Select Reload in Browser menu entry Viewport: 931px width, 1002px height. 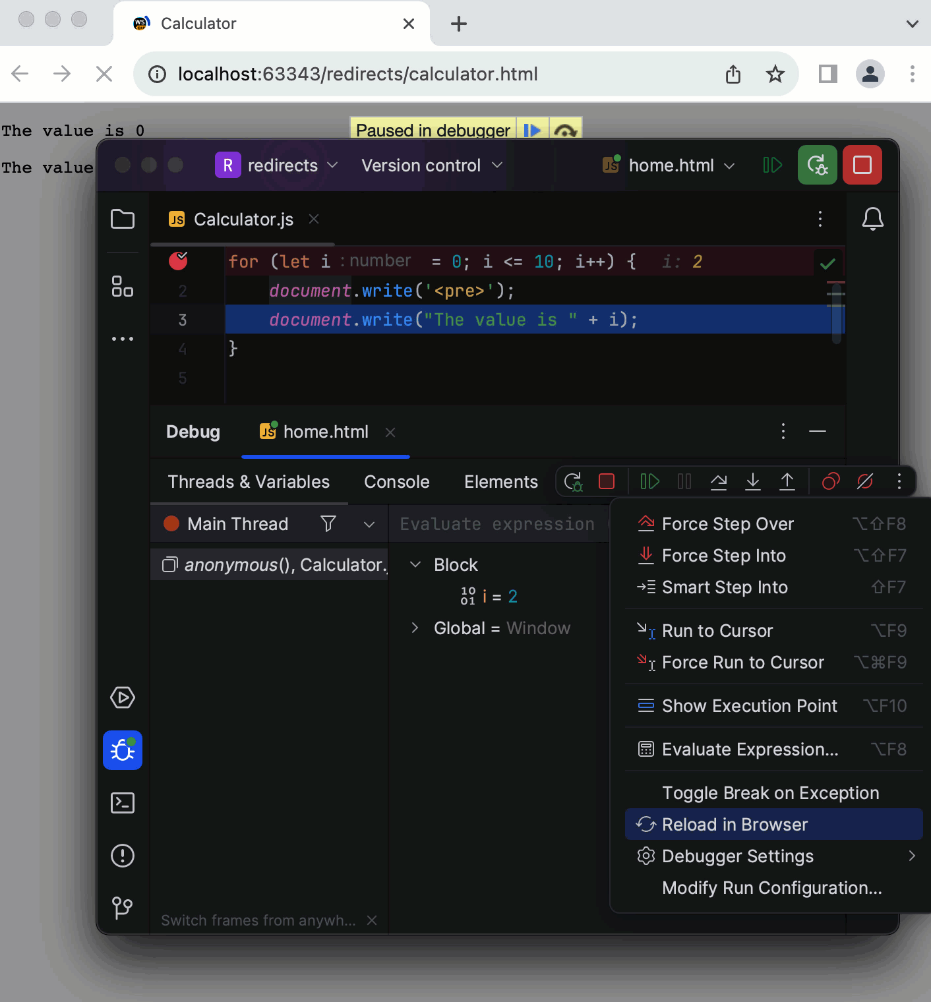(734, 824)
